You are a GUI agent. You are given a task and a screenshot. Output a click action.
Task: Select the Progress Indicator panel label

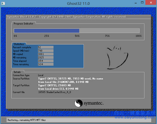pos(23,24)
